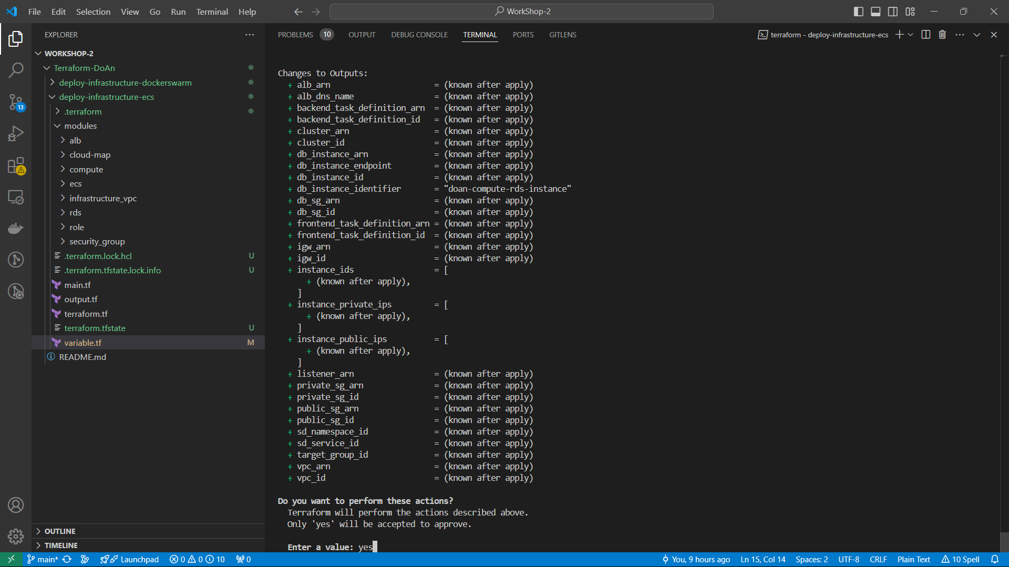
Task: Open customize layout icon
Action: [910, 12]
